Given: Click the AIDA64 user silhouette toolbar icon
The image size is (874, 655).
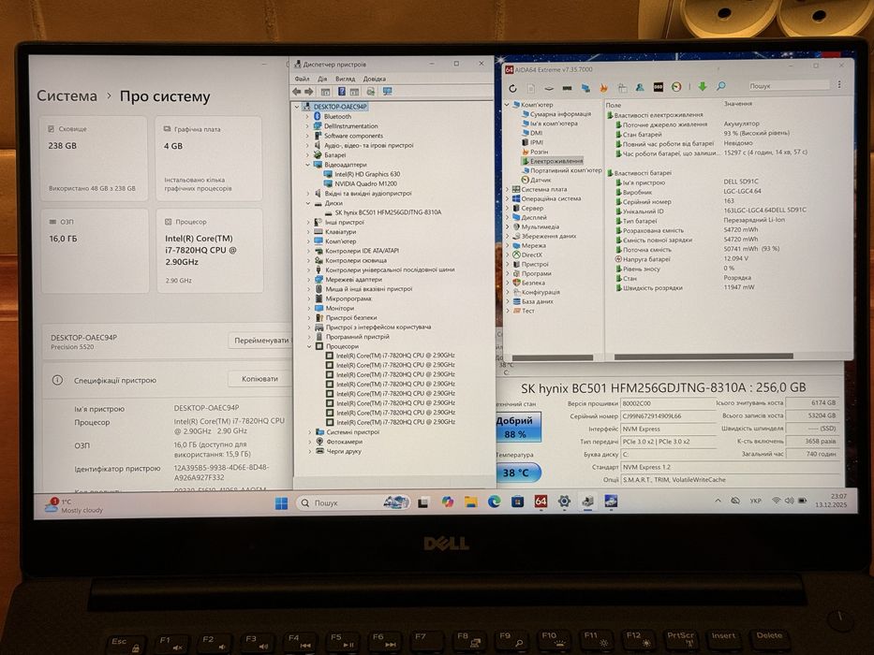Looking at the screenshot, I should (640, 87).
